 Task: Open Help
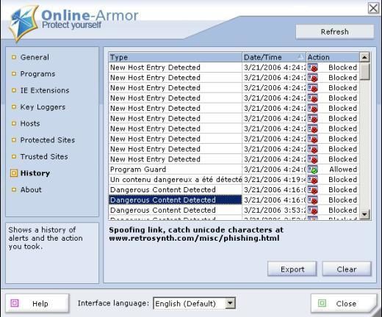pyautogui.click(x=37, y=304)
